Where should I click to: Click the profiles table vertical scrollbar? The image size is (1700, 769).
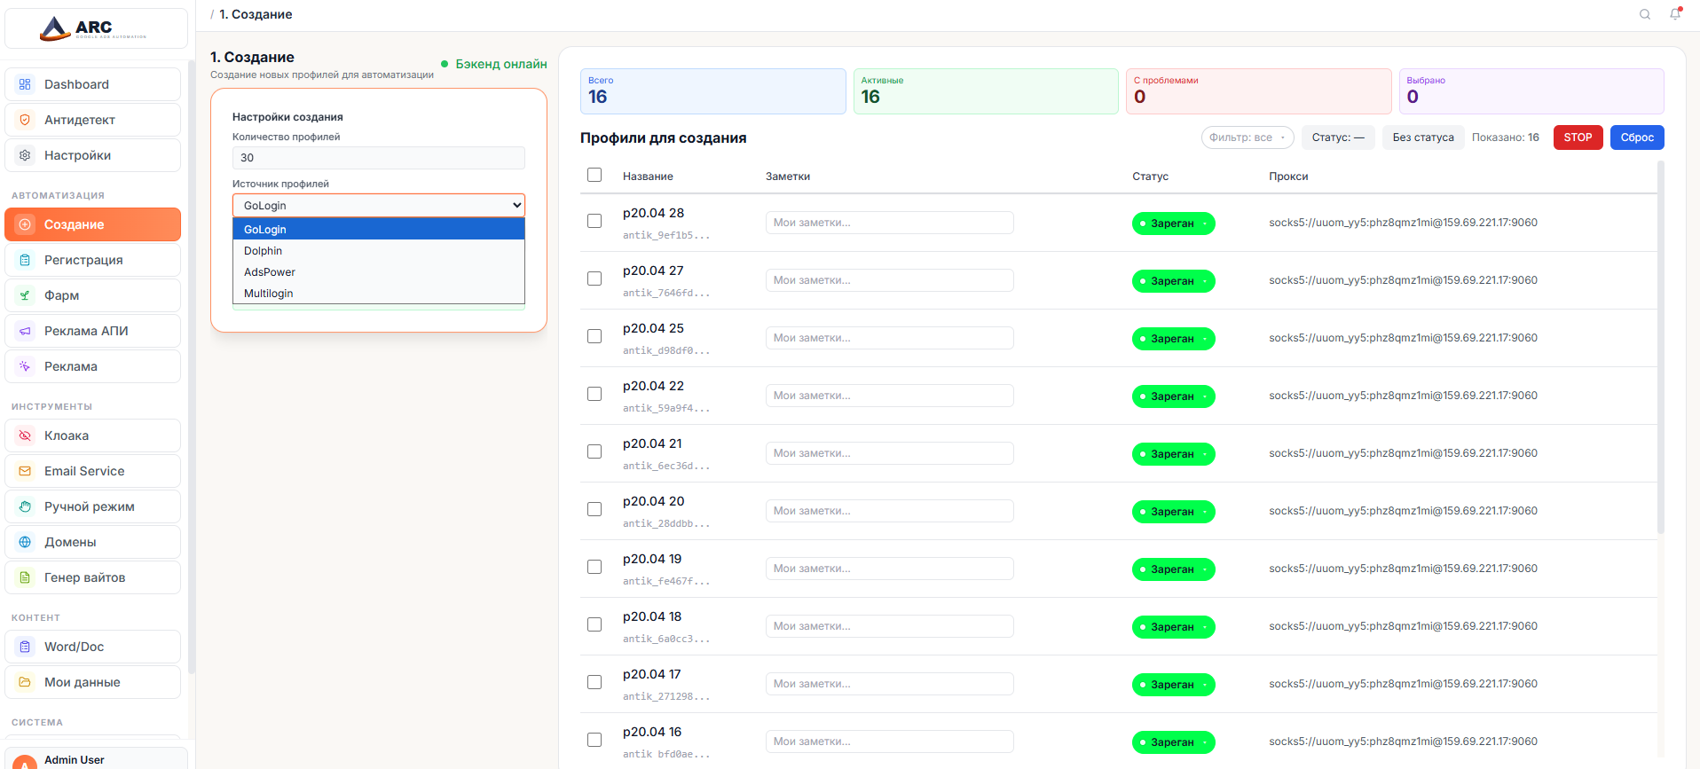pos(1660,355)
